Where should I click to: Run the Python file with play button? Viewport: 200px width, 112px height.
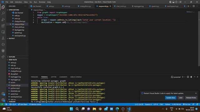coord(188,6)
